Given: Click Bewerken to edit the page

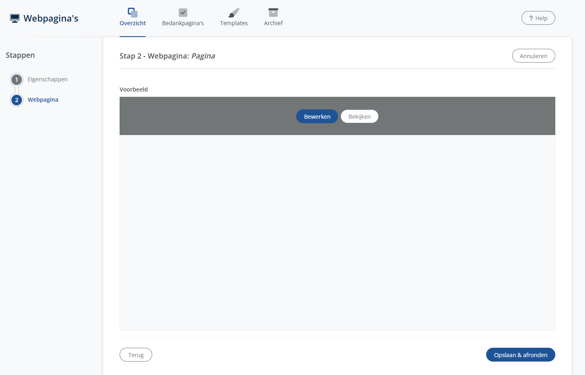Looking at the screenshot, I should click(317, 117).
